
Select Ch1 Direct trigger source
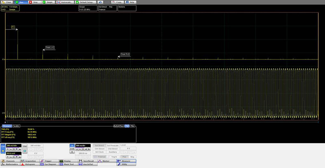pos(100,149)
